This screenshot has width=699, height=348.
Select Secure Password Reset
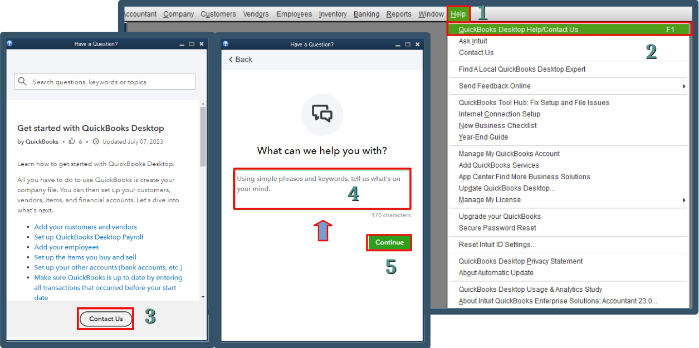[497, 228]
